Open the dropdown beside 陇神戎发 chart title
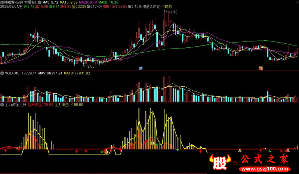Image resolution: width=299 pixels, height=174 pixels. coord(40,3)
